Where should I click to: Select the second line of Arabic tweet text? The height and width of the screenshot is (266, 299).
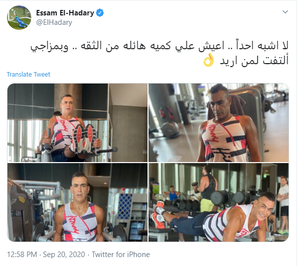point(254,61)
